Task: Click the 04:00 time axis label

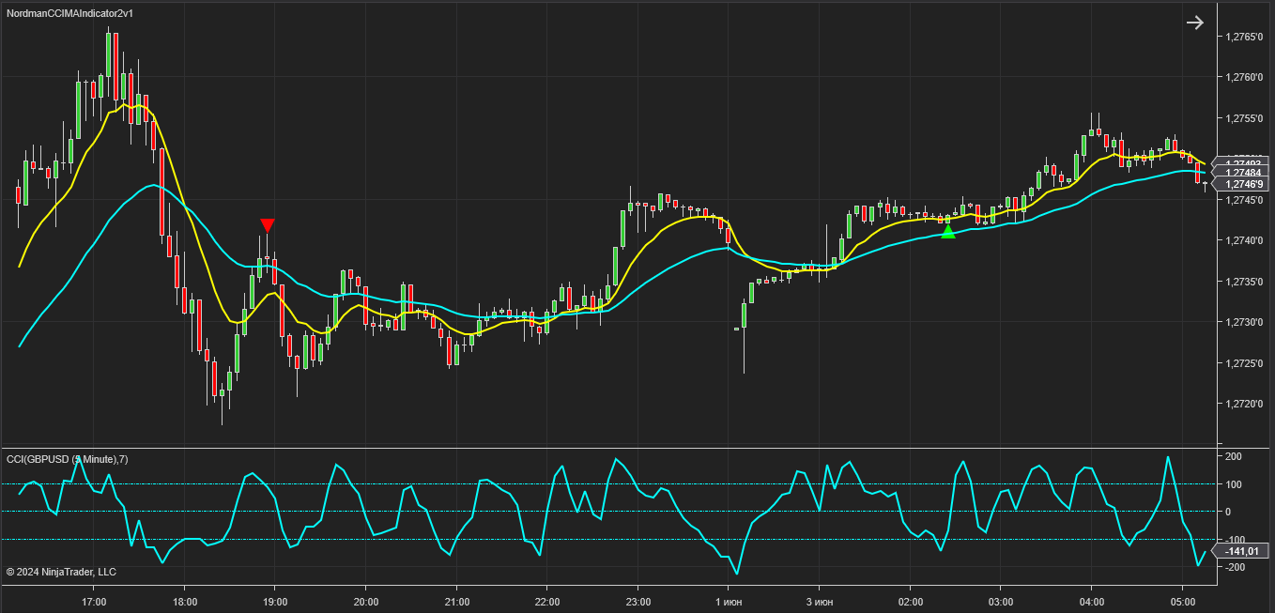Action: click(1092, 602)
